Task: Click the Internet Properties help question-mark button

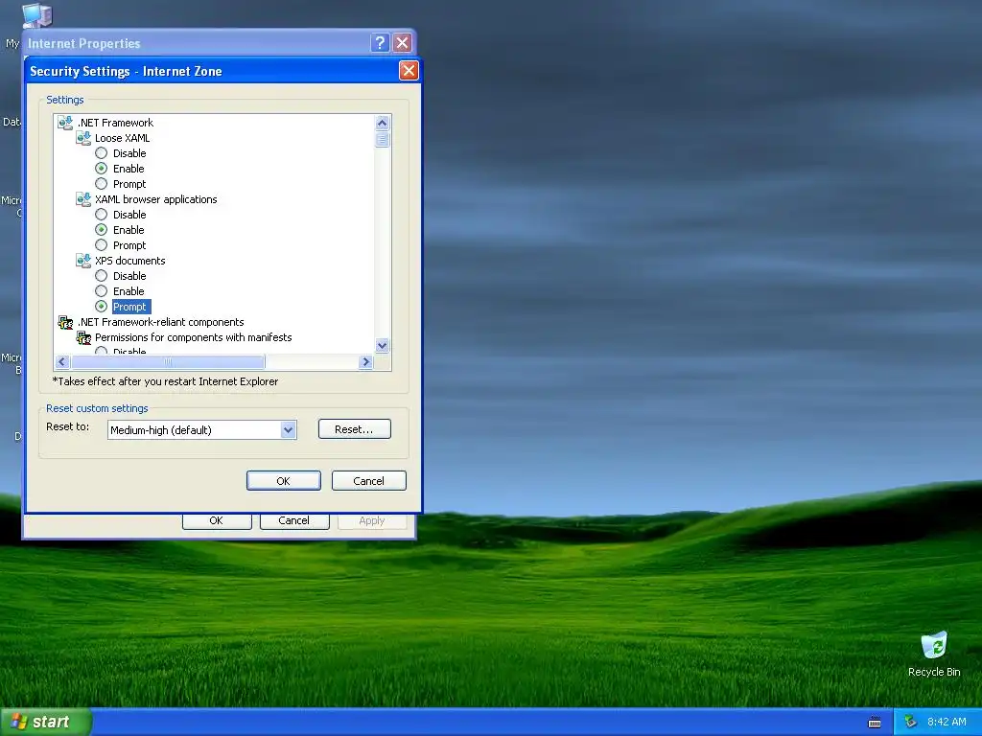Action: click(x=380, y=42)
